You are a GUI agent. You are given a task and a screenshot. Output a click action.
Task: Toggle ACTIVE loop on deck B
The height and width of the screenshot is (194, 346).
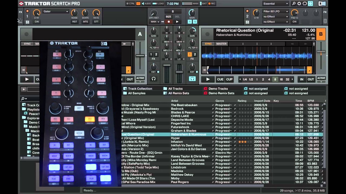pyautogui.click(x=321, y=78)
